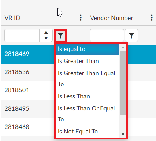Open the VR ID filter operator menu
This screenshot has width=156, height=141.
coord(60,36)
